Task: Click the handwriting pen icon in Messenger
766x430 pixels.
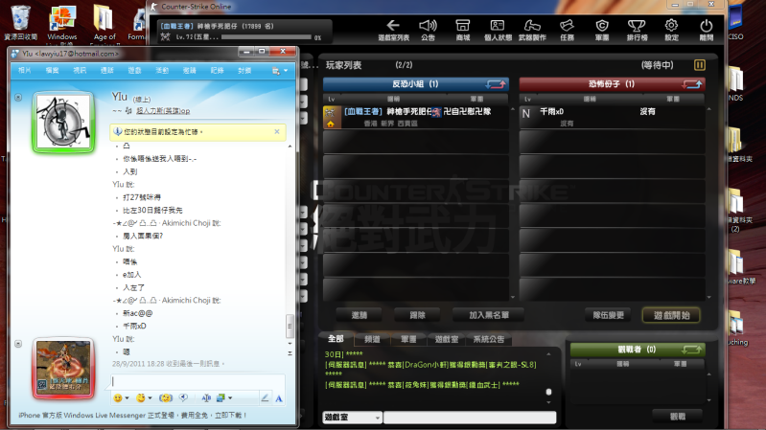Action: tap(265, 397)
